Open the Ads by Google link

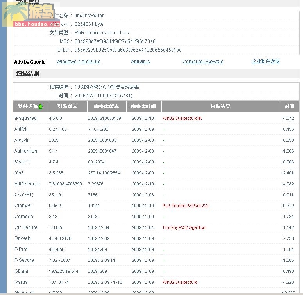(30, 62)
